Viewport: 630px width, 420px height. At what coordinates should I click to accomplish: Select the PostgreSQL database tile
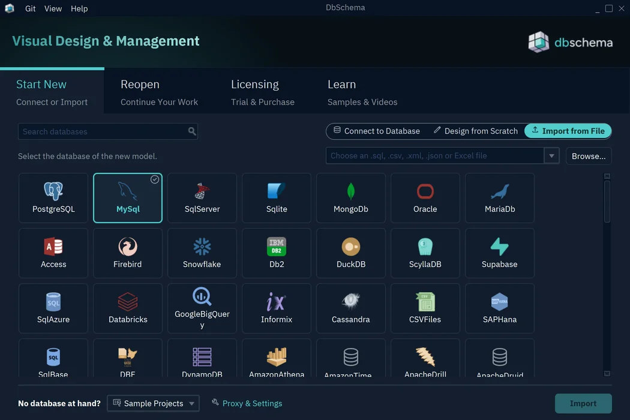[x=53, y=198]
